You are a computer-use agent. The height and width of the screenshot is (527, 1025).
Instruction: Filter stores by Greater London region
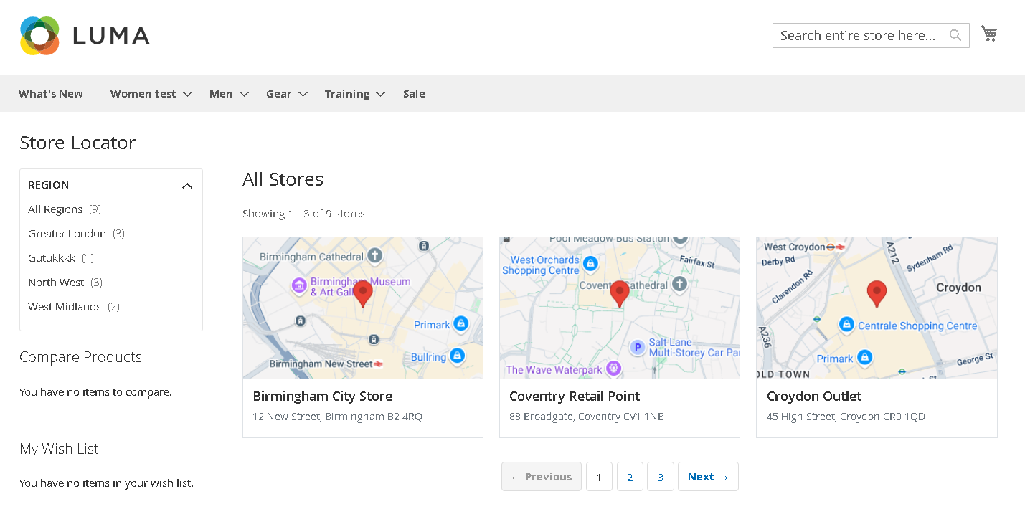point(67,234)
